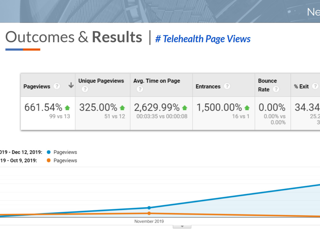The image size is (320, 240).
Task: Click green up arrow beside 325.00%
Action: coord(122,108)
